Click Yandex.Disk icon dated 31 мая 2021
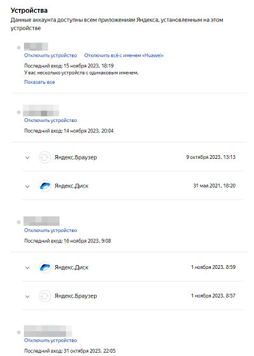Image resolution: width=254 pixels, height=356 pixels. (x=45, y=186)
